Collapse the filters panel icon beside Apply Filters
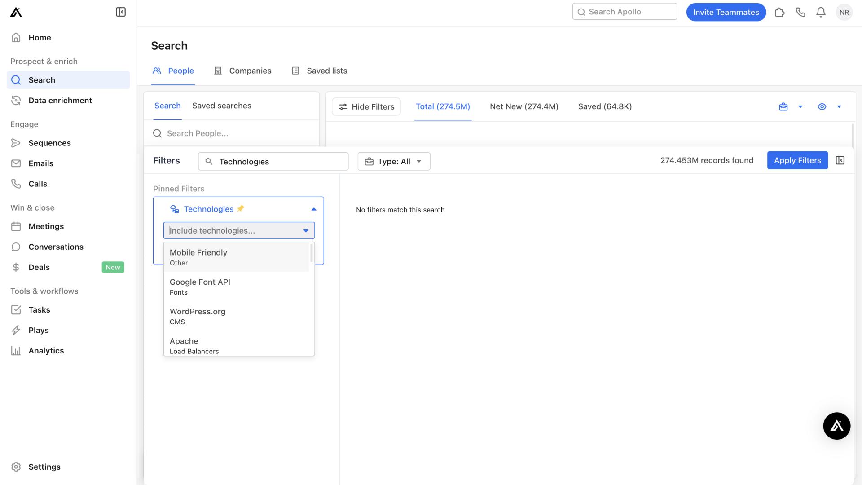This screenshot has height=485, width=862. 840,160
